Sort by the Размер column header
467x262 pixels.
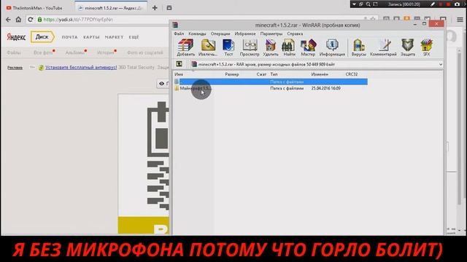tap(232, 74)
